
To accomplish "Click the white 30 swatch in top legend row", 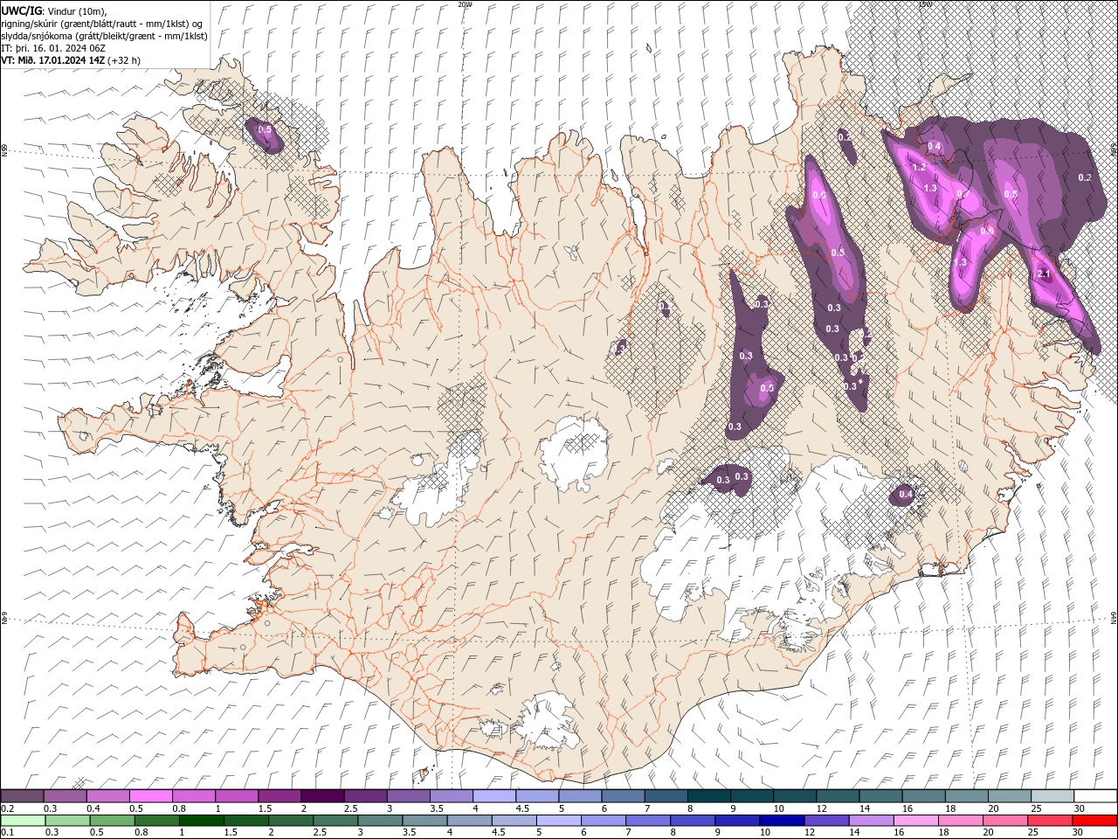I will (1094, 796).
